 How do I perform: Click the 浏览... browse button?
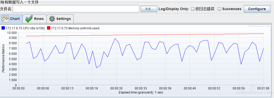(x=149, y=9)
